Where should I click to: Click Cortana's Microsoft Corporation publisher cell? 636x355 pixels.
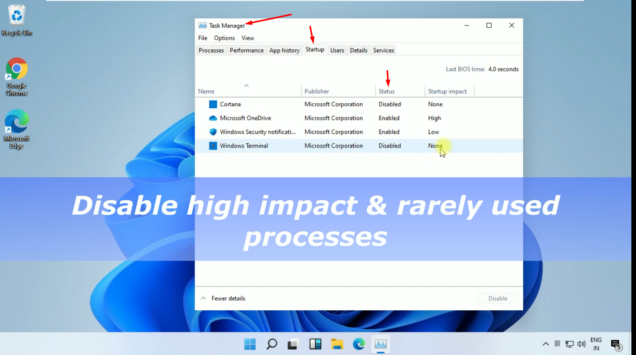pyautogui.click(x=333, y=104)
